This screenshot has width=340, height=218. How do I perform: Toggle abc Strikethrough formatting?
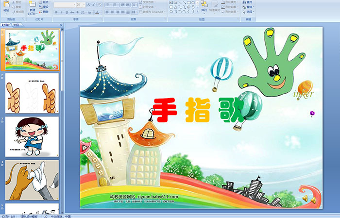[x=72, y=12]
